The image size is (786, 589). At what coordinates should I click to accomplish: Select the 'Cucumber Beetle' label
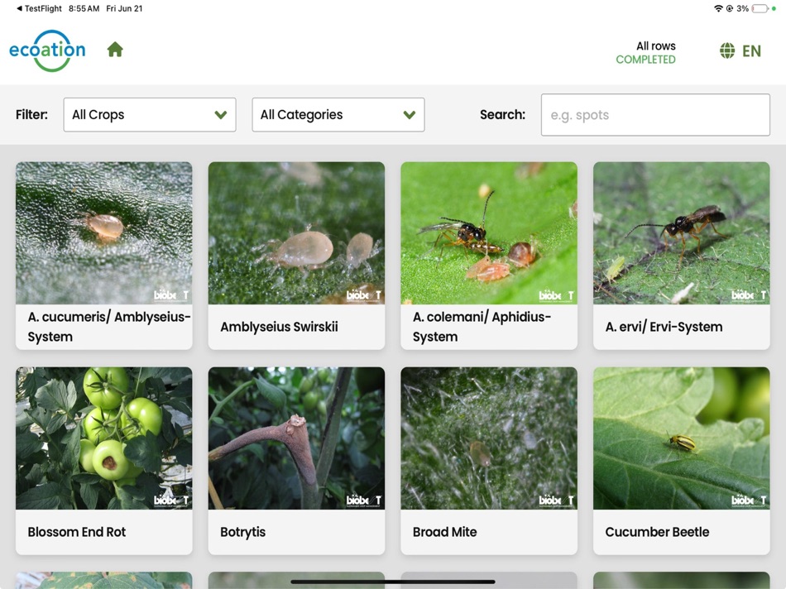tap(657, 532)
